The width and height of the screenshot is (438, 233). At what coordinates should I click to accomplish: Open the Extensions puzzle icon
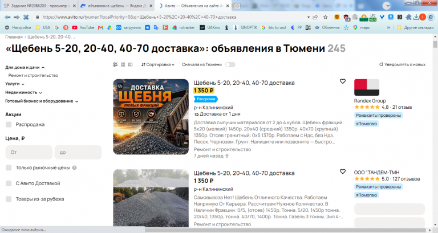point(408,17)
